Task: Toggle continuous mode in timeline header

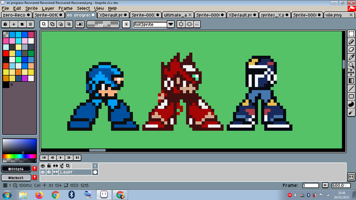Action: pyautogui.click(x=55, y=166)
